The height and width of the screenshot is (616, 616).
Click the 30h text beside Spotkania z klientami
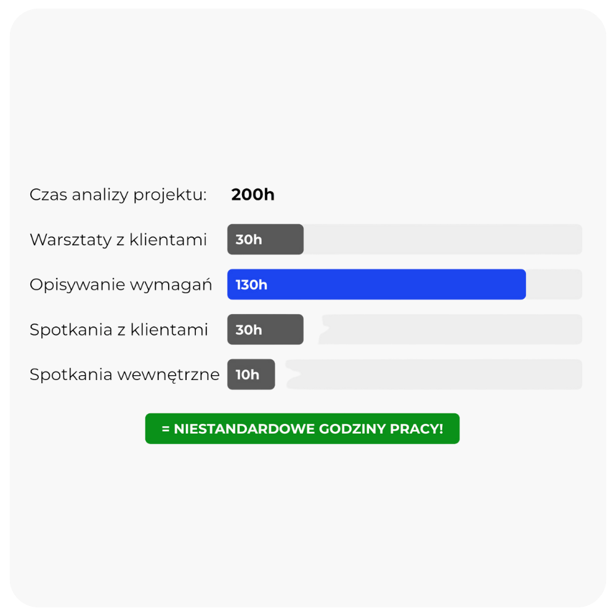(248, 330)
